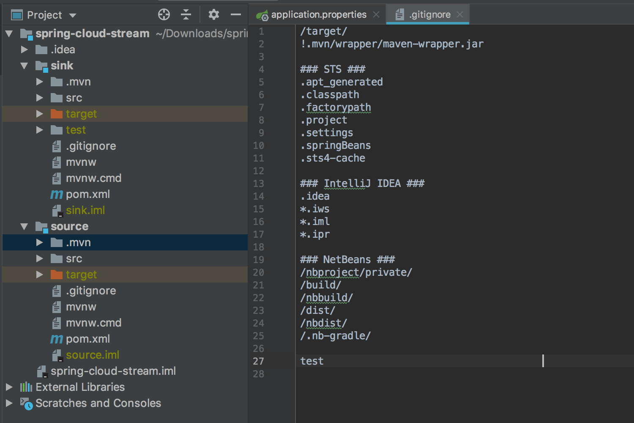Select the spring-cloud-stream project root

click(92, 33)
